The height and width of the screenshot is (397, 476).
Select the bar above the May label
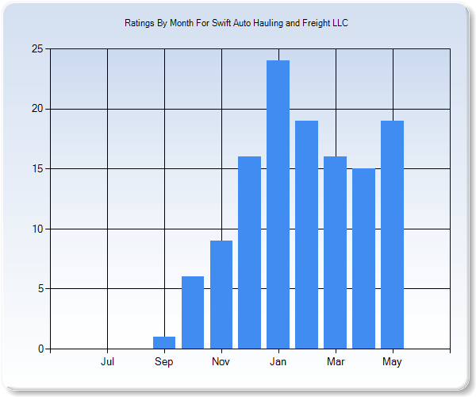(x=392, y=234)
